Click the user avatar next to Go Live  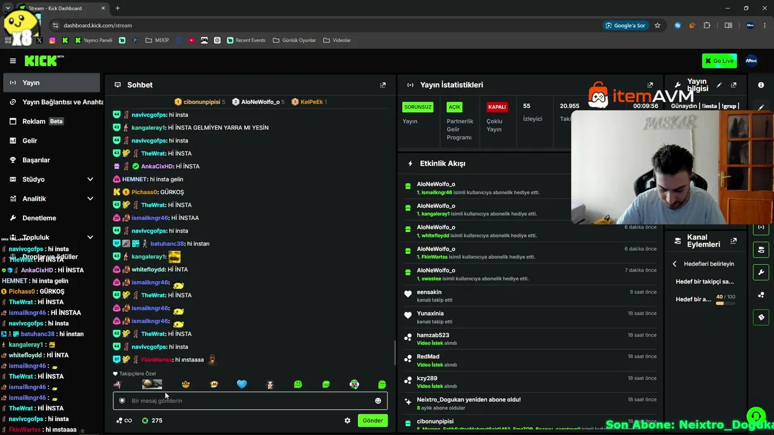751,60
